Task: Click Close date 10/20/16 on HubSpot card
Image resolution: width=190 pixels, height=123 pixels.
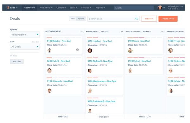Action: point(97,45)
